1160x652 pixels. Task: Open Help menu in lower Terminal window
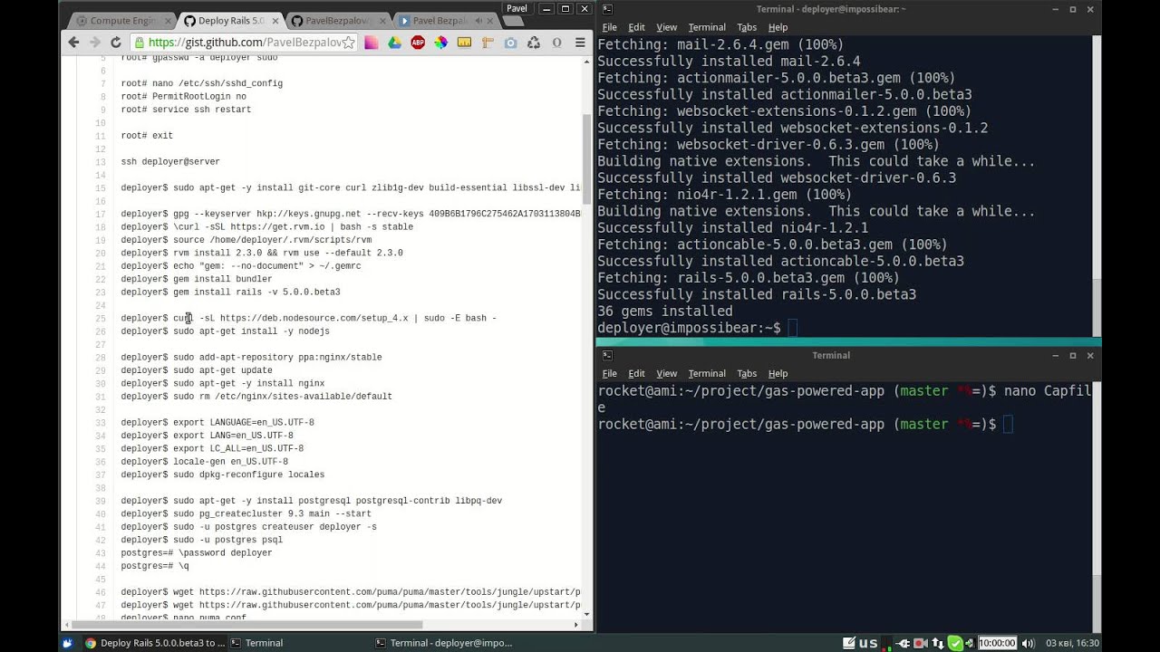(778, 373)
